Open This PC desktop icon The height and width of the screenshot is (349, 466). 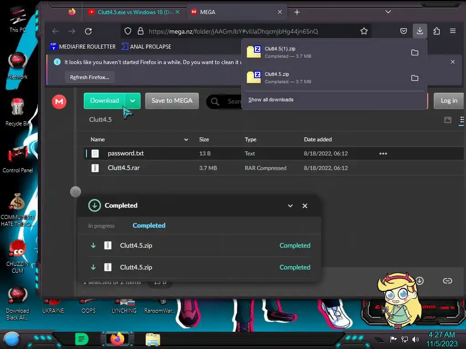18,20
